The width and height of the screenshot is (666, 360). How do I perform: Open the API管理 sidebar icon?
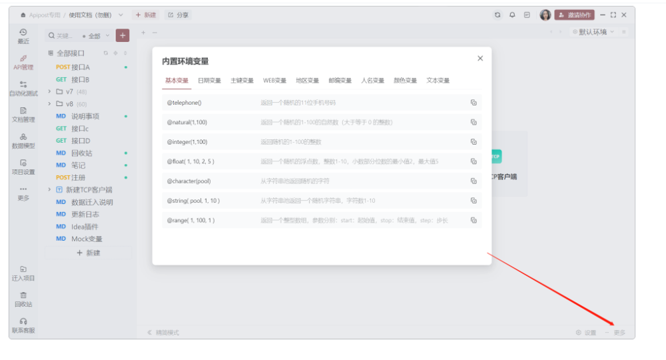pos(23,63)
